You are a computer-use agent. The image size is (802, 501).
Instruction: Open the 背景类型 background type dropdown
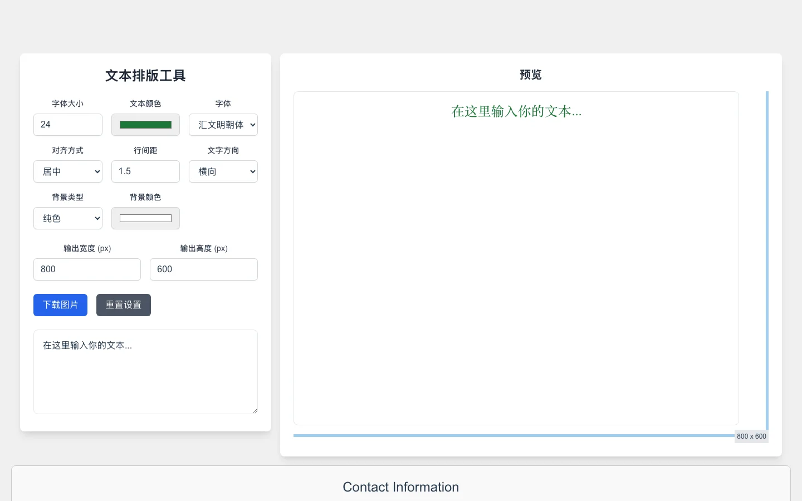68,218
